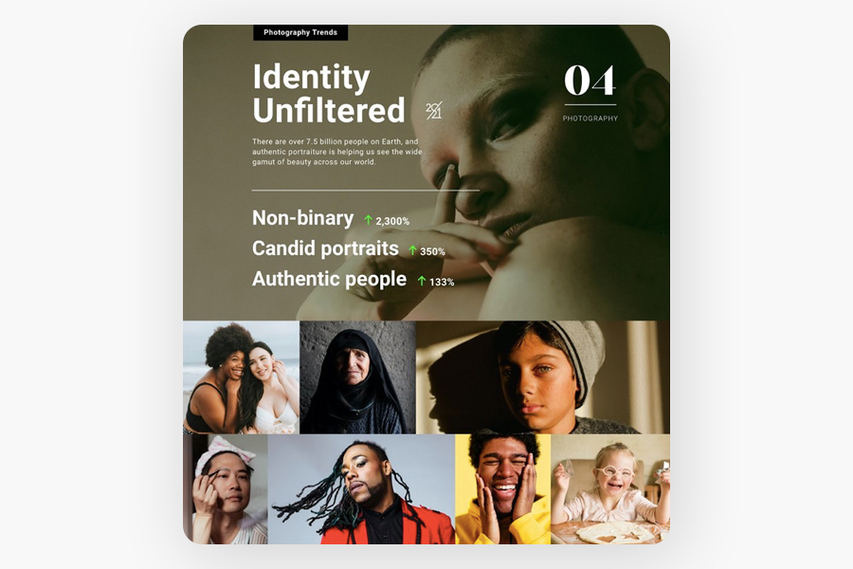This screenshot has height=569, width=853.
Task: Click the green arrow beside 133%
Action: [422, 281]
